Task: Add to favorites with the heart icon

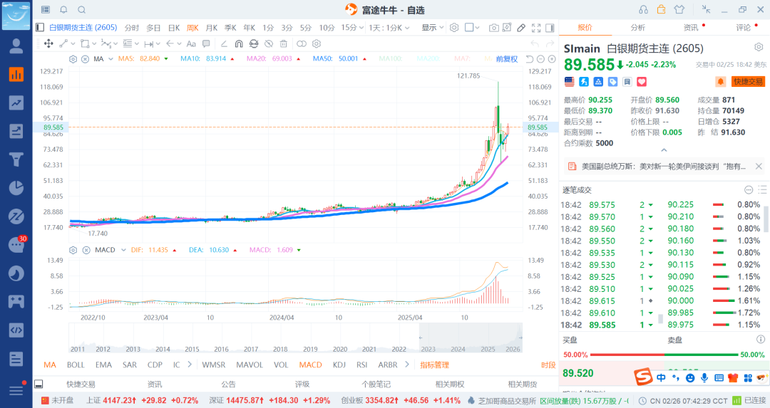Action: [x=642, y=82]
